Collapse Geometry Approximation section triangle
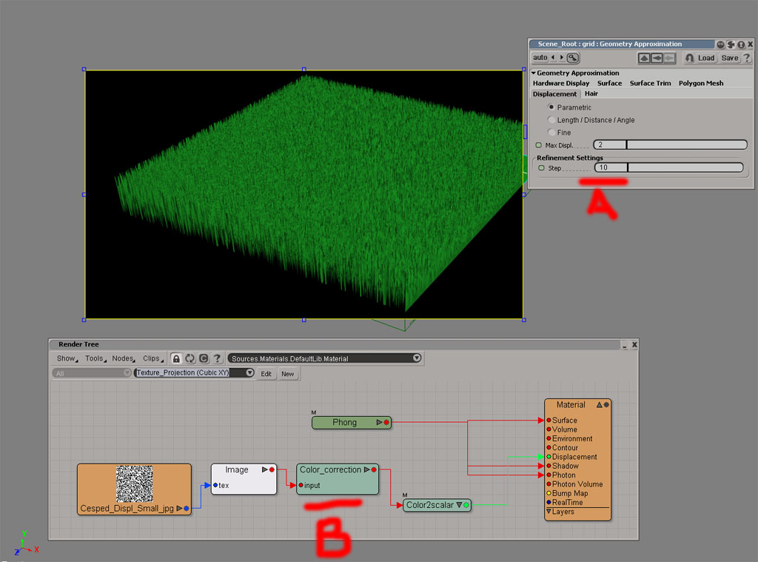The width and height of the screenshot is (758, 562). pos(534,73)
